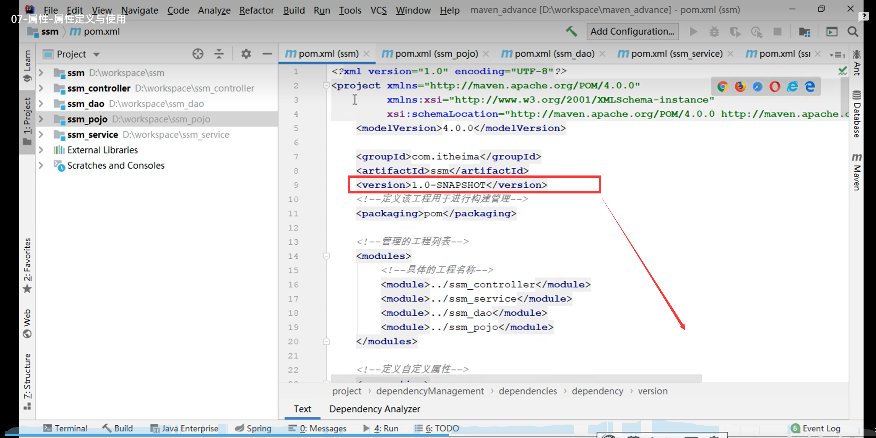Open the Project view dropdown
This screenshot has height=438, width=876.
pos(96,55)
